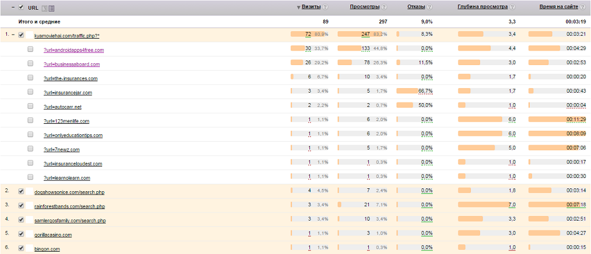Click time 00:11:29 for 123menlife.com
Screen dimensions: 591x254
tap(577, 119)
